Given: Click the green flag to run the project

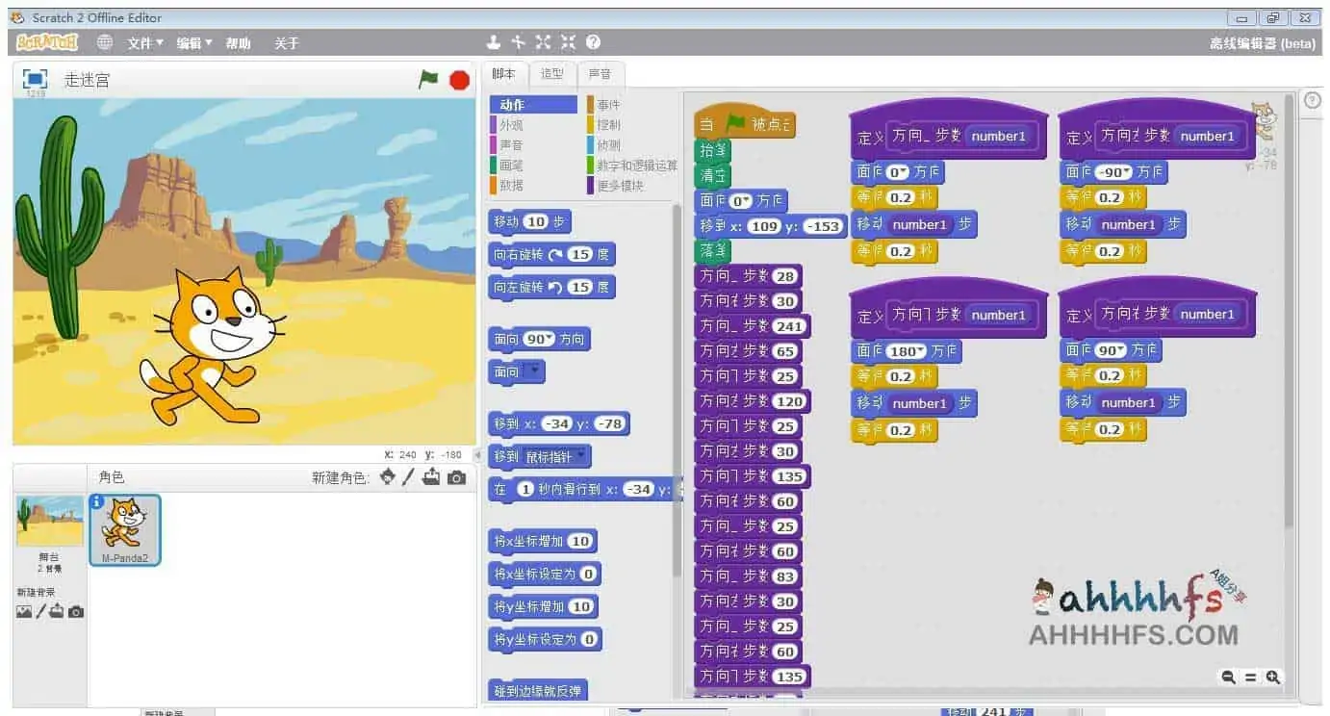Looking at the screenshot, I should [428, 80].
